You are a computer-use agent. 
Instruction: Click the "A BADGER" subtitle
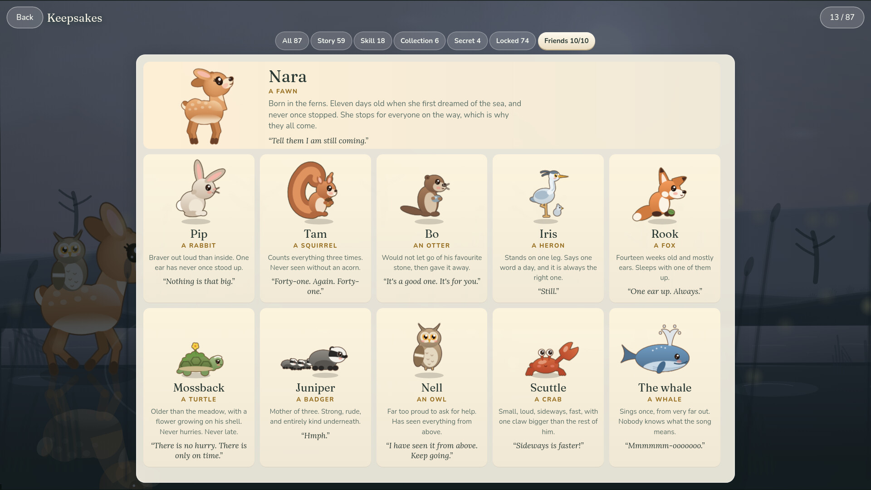pyautogui.click(x=315, y=399)
